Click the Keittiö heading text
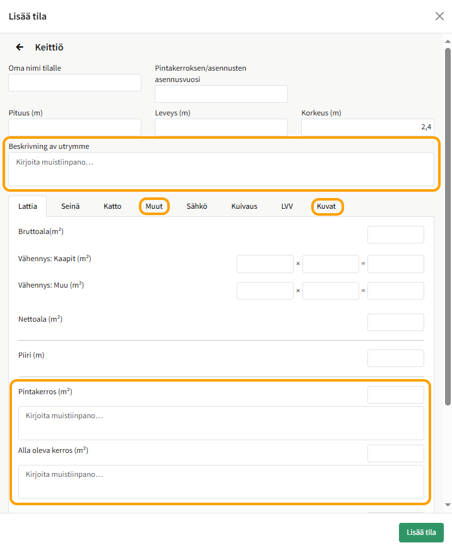452x550 pixels. coord(49,47)
